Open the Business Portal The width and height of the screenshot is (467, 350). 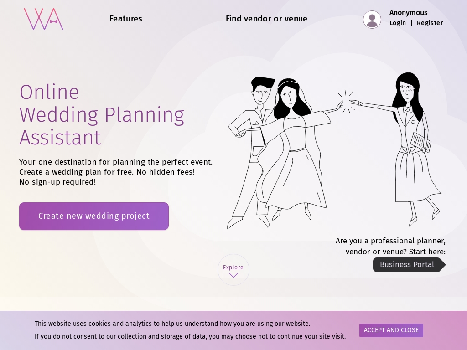(407, 265)
